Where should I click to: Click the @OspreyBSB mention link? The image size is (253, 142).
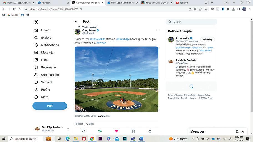pyautogui.click(x=97, y=39)
